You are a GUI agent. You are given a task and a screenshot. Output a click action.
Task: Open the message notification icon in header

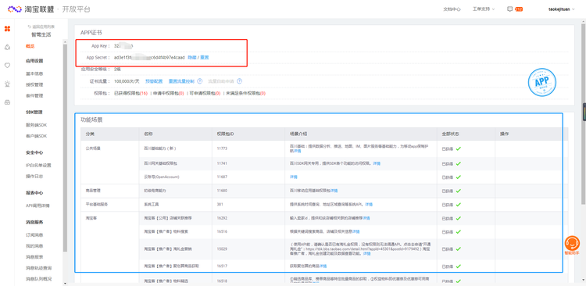[x=509, y=9]
